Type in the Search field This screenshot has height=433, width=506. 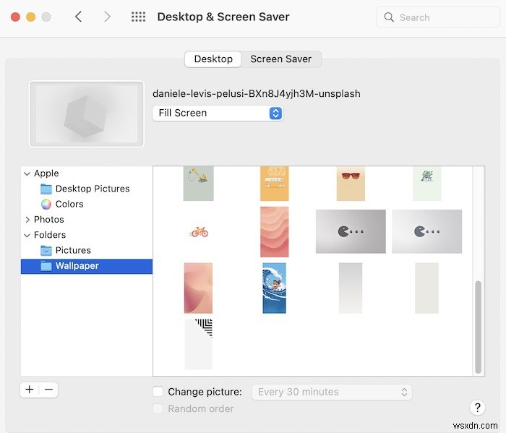tap(438, 17)
